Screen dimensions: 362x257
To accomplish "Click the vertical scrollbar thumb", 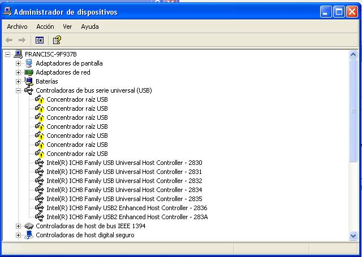I will pos(353,111).
